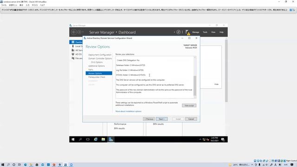Image resolution: width=297 pixels, height=167 pixels.
Task: Click the Hide link on dashboard tile
Action: (x=216, y=84)
